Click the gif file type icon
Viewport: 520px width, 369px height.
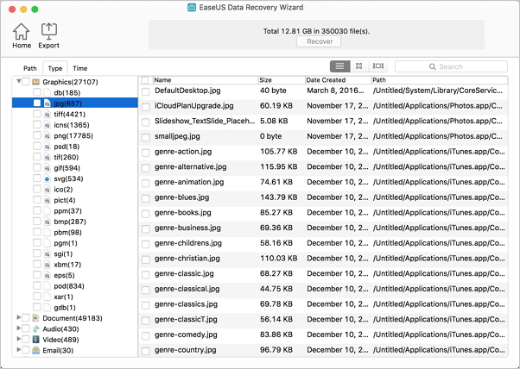(x=48, y=168)
